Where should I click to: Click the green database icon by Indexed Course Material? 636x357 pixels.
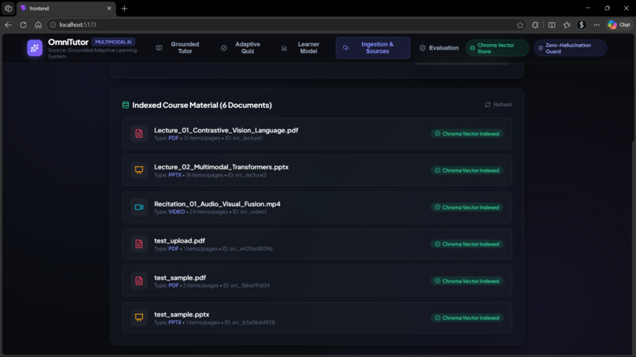(x=125, y=105)
